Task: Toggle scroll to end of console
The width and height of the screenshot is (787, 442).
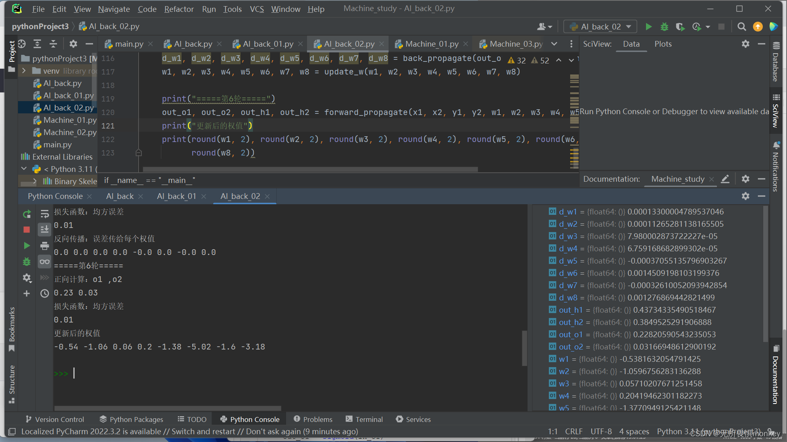Action: (45, 230)
